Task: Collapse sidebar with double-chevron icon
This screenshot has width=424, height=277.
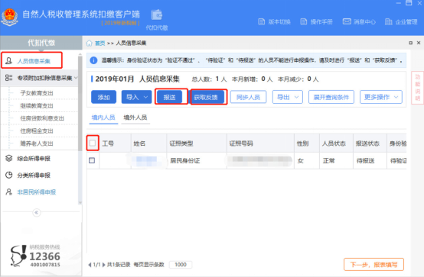Action: [x=37, y=213]
